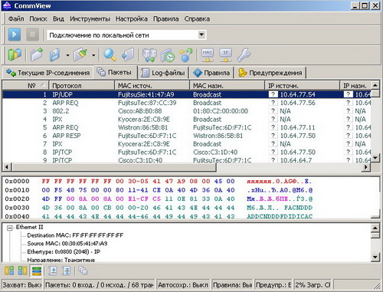The width and height of the screenshot is (383, 292).
Task: Open the IP aliases toolbar icon
Action: click(x=226, y=55)
